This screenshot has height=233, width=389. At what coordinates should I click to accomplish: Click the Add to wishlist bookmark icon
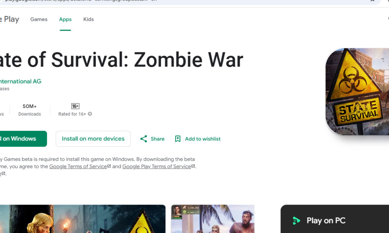click(178, 139)
